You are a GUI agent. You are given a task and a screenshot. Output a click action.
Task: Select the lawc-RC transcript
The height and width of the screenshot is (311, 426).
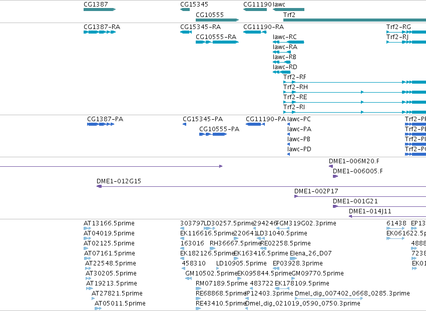coord(285,37)
